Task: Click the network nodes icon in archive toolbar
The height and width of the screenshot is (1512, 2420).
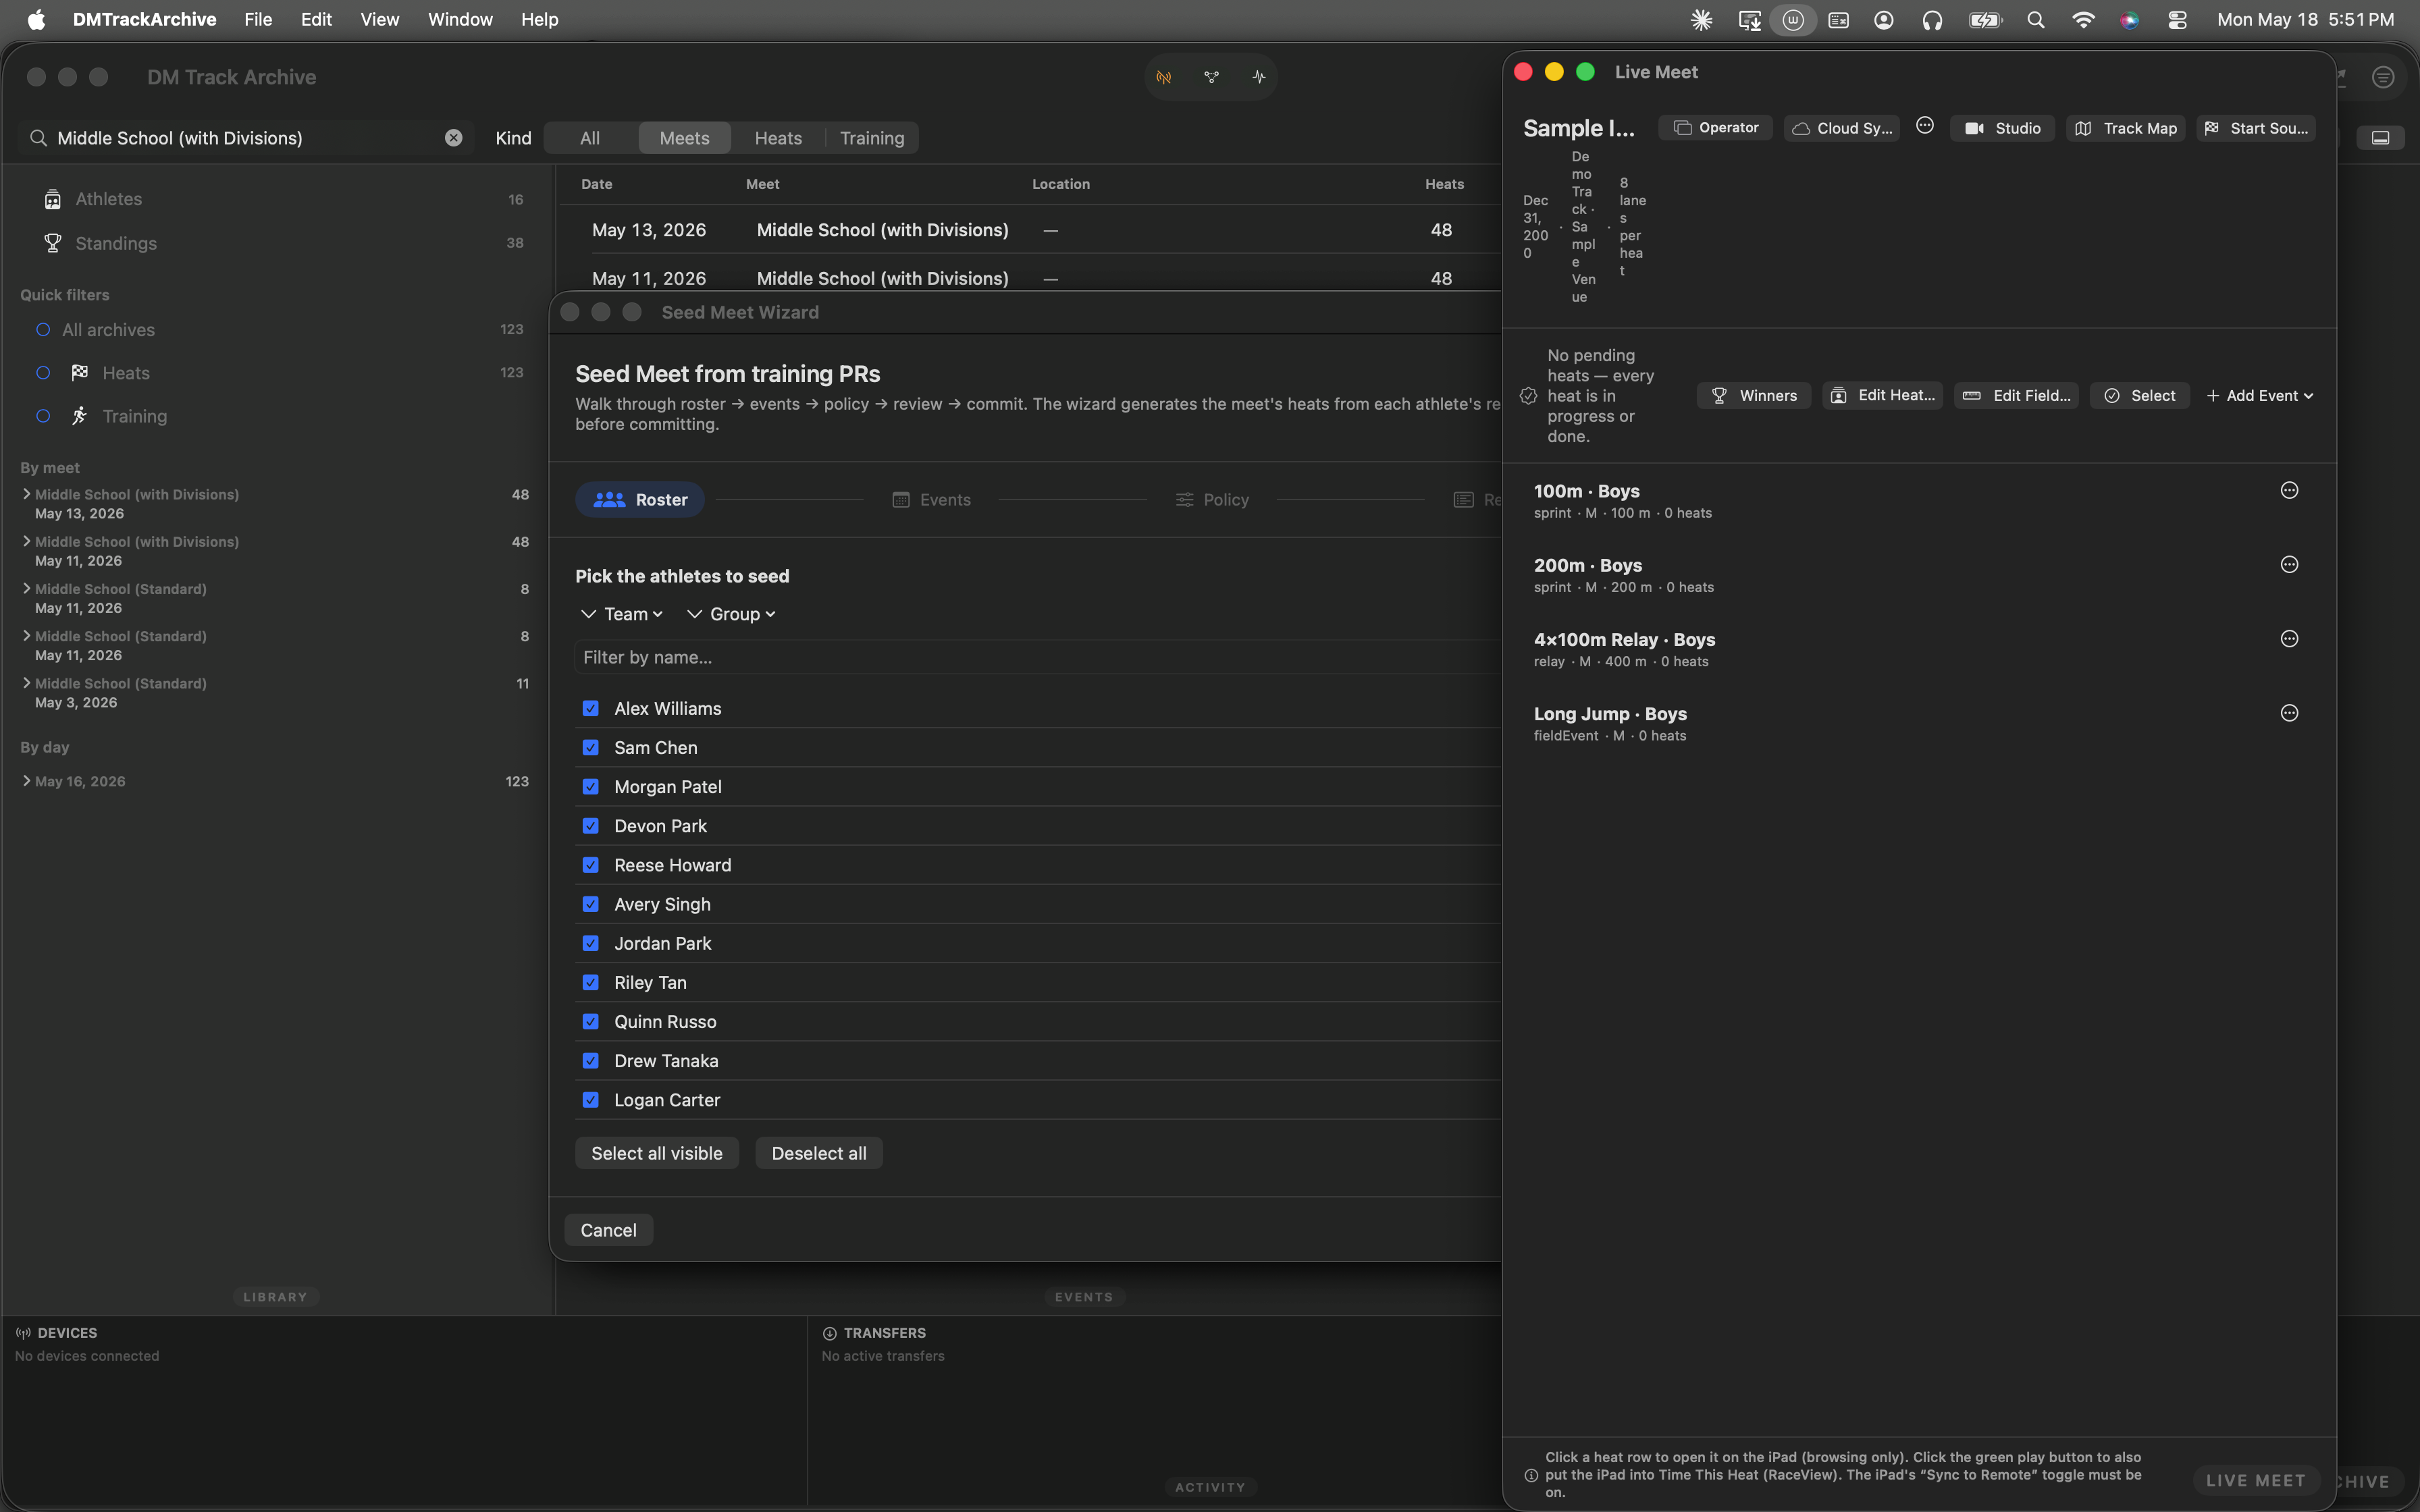Action: coord(1211,77)
